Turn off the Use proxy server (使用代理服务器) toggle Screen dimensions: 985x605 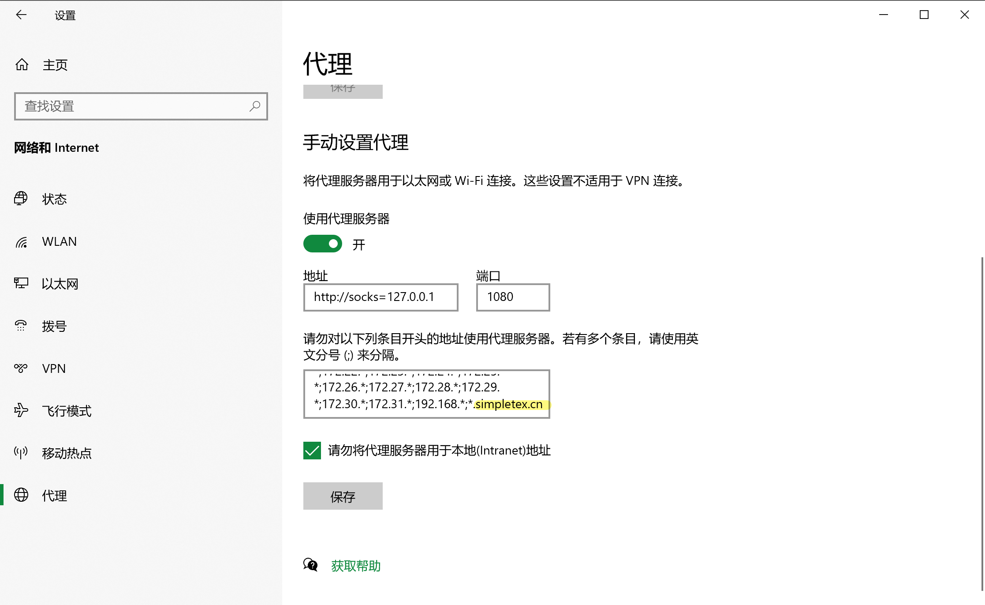pos(323,244)
